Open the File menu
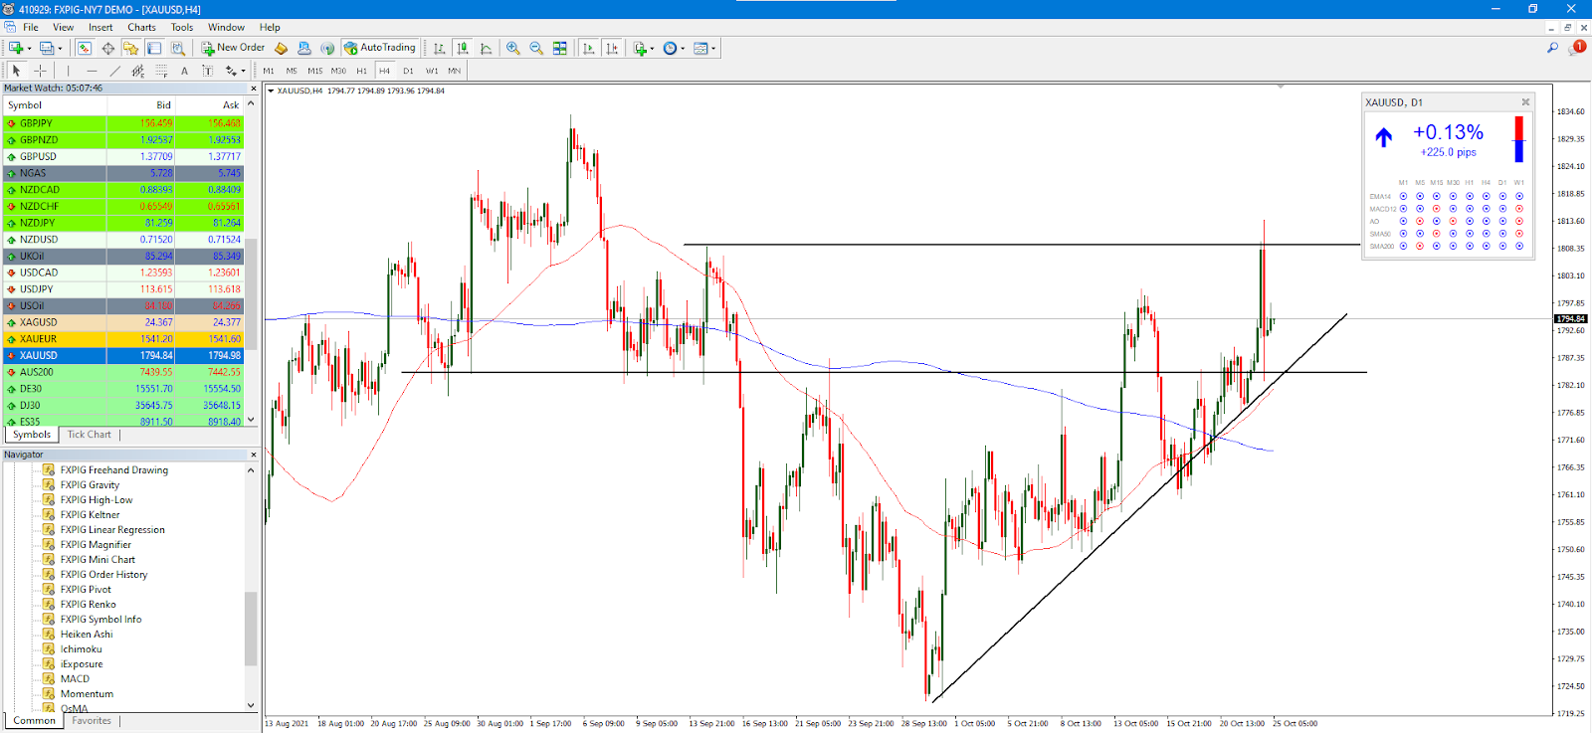This screenshot has width=1592, height=733. 31,27
